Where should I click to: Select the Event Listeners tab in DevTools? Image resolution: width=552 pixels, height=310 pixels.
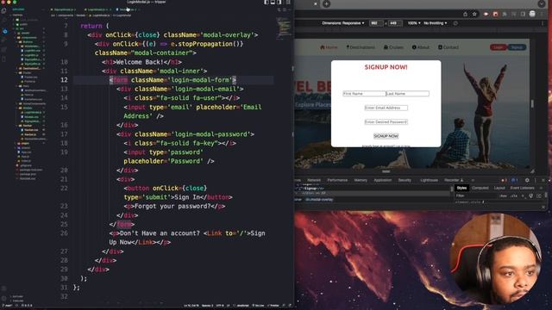pyautogui.click(x=522, y=188)
